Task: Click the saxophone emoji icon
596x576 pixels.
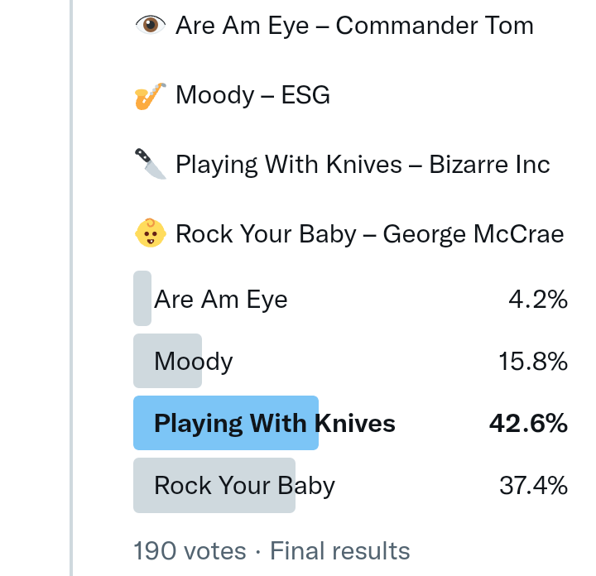Action: (x=150, y=96)
